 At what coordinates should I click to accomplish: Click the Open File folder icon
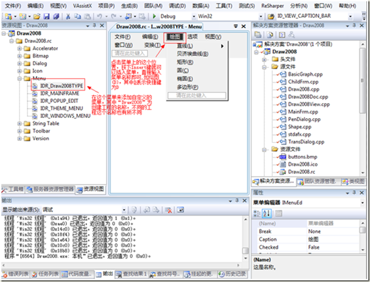pos(36,16)
